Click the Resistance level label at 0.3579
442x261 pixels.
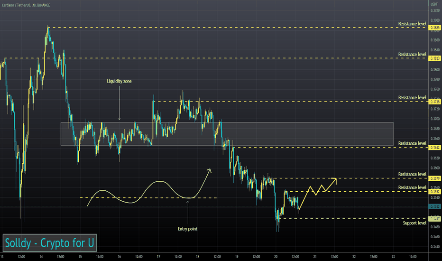(412, 174)
